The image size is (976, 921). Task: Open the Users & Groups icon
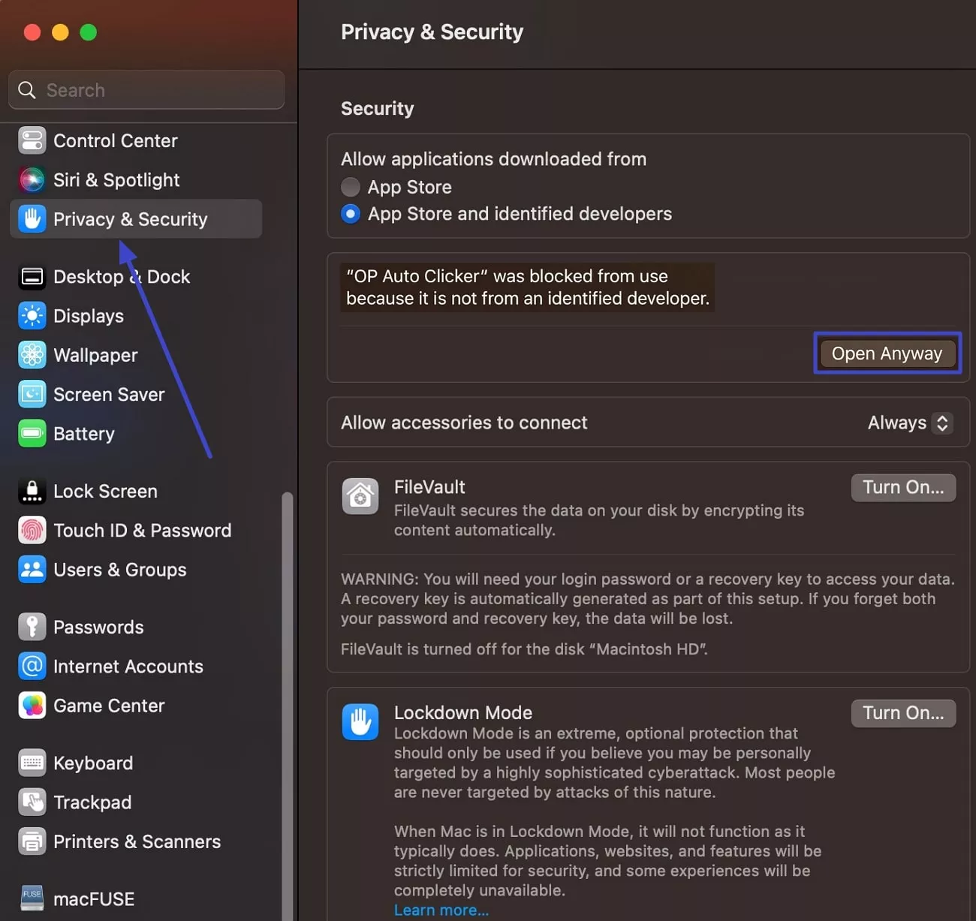(32, 570)
